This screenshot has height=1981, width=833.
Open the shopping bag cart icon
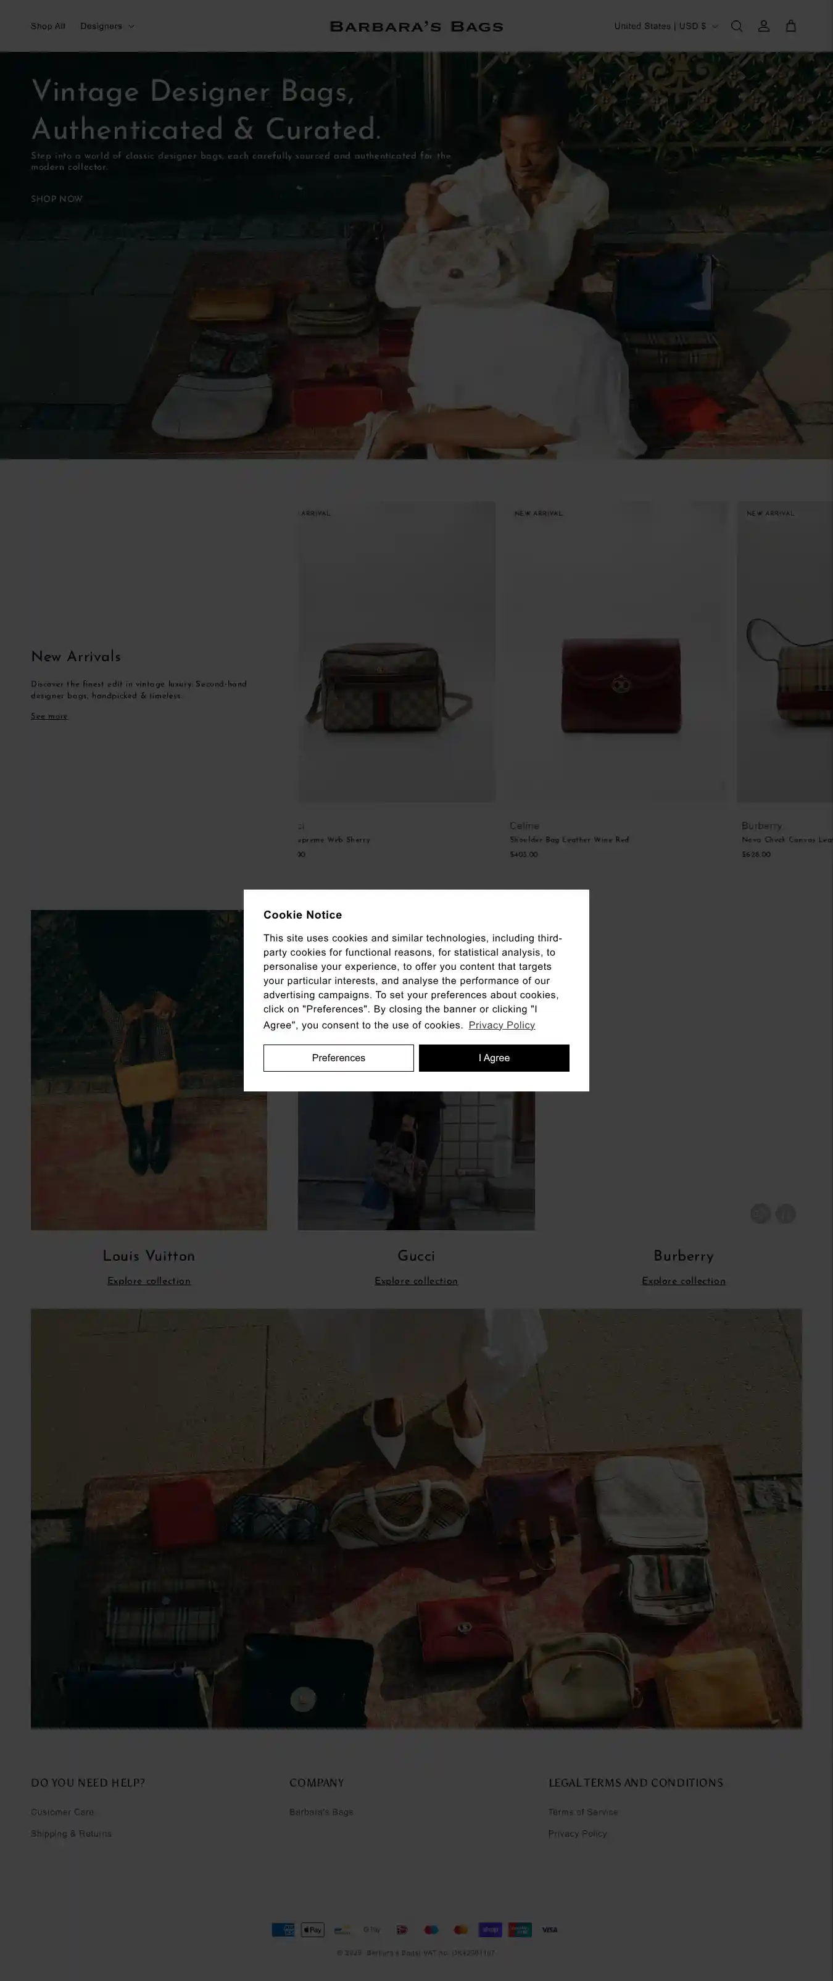[x=790, y=26]
